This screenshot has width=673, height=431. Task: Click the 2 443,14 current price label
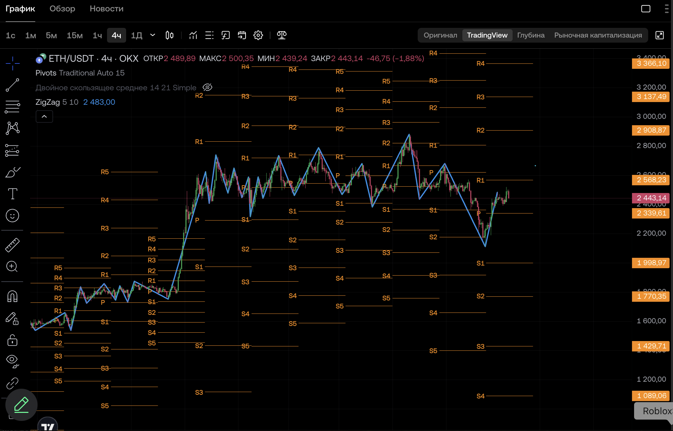click(x=651, y=198)
